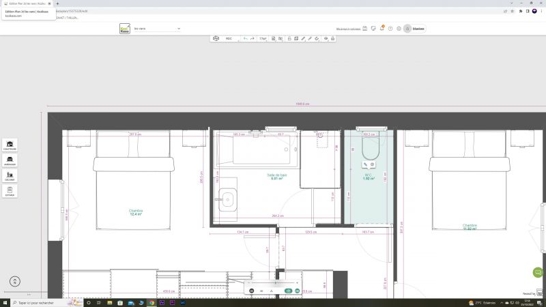
Task: Open the Estimer sidebar panel
Action: tap(10, 191)
